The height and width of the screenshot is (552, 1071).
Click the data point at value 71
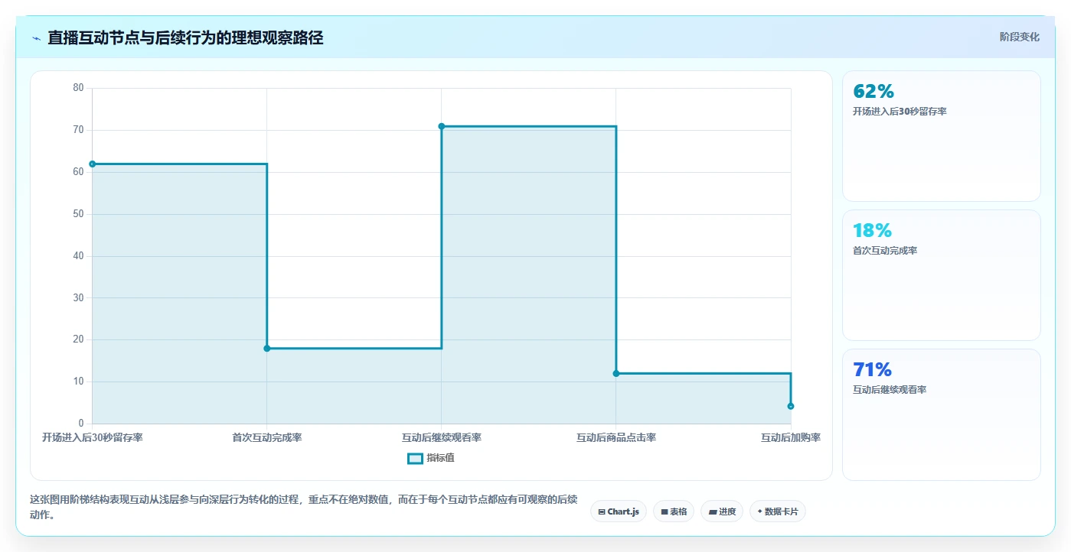[x=442, y=126]
